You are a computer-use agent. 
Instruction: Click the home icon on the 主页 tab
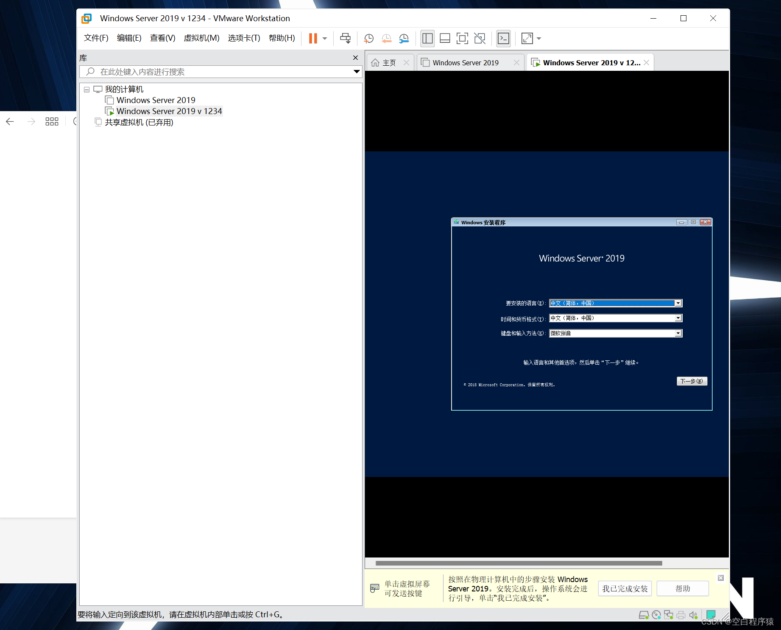click(375, 63)
